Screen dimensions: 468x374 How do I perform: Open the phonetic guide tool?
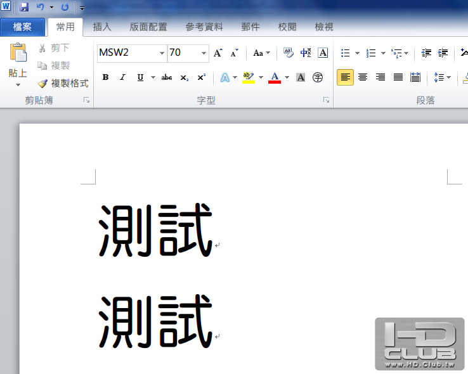tap(306, 53)
